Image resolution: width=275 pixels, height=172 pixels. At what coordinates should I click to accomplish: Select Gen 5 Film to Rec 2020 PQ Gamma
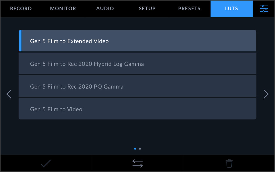click(x=137, y=86)
